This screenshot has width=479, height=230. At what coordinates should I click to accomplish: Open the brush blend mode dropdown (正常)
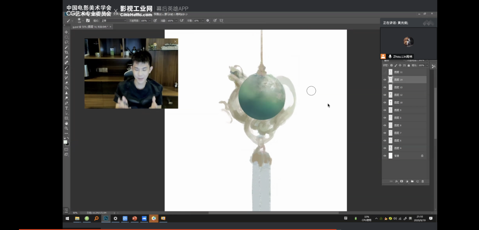click(x=113, y=20)
